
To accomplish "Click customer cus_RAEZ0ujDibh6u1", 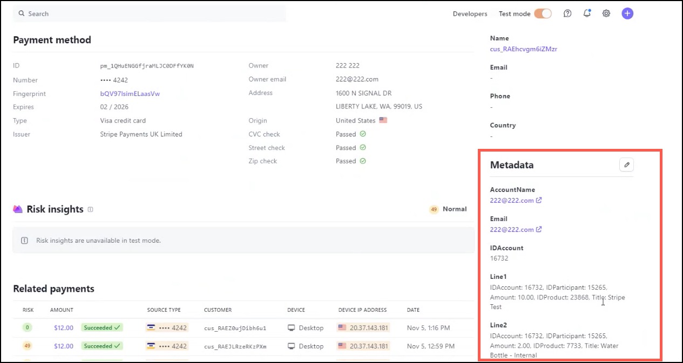I will click(x=235, y=328).
